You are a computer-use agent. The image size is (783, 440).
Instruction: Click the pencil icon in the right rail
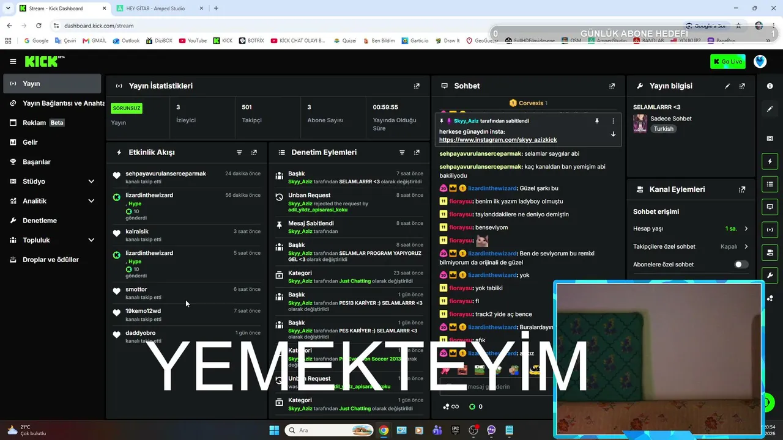tap(770, 109)
